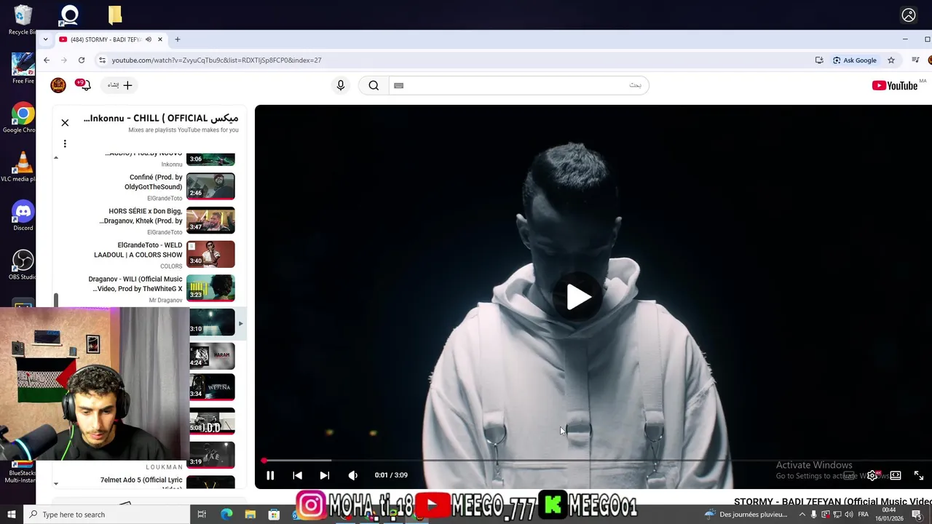Open the VLC media player desktop shortcut
Viewport: 932px width, 524px height.
click(x=23, y=167)
